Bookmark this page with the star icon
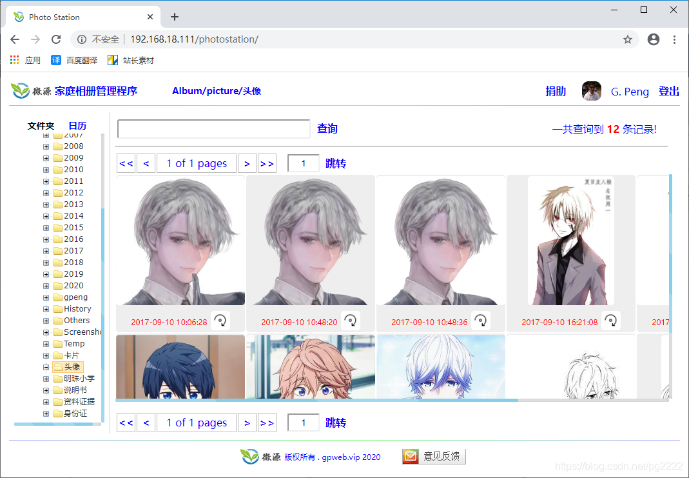This screenshot has height=478, width=689. [x=628, y=39]
